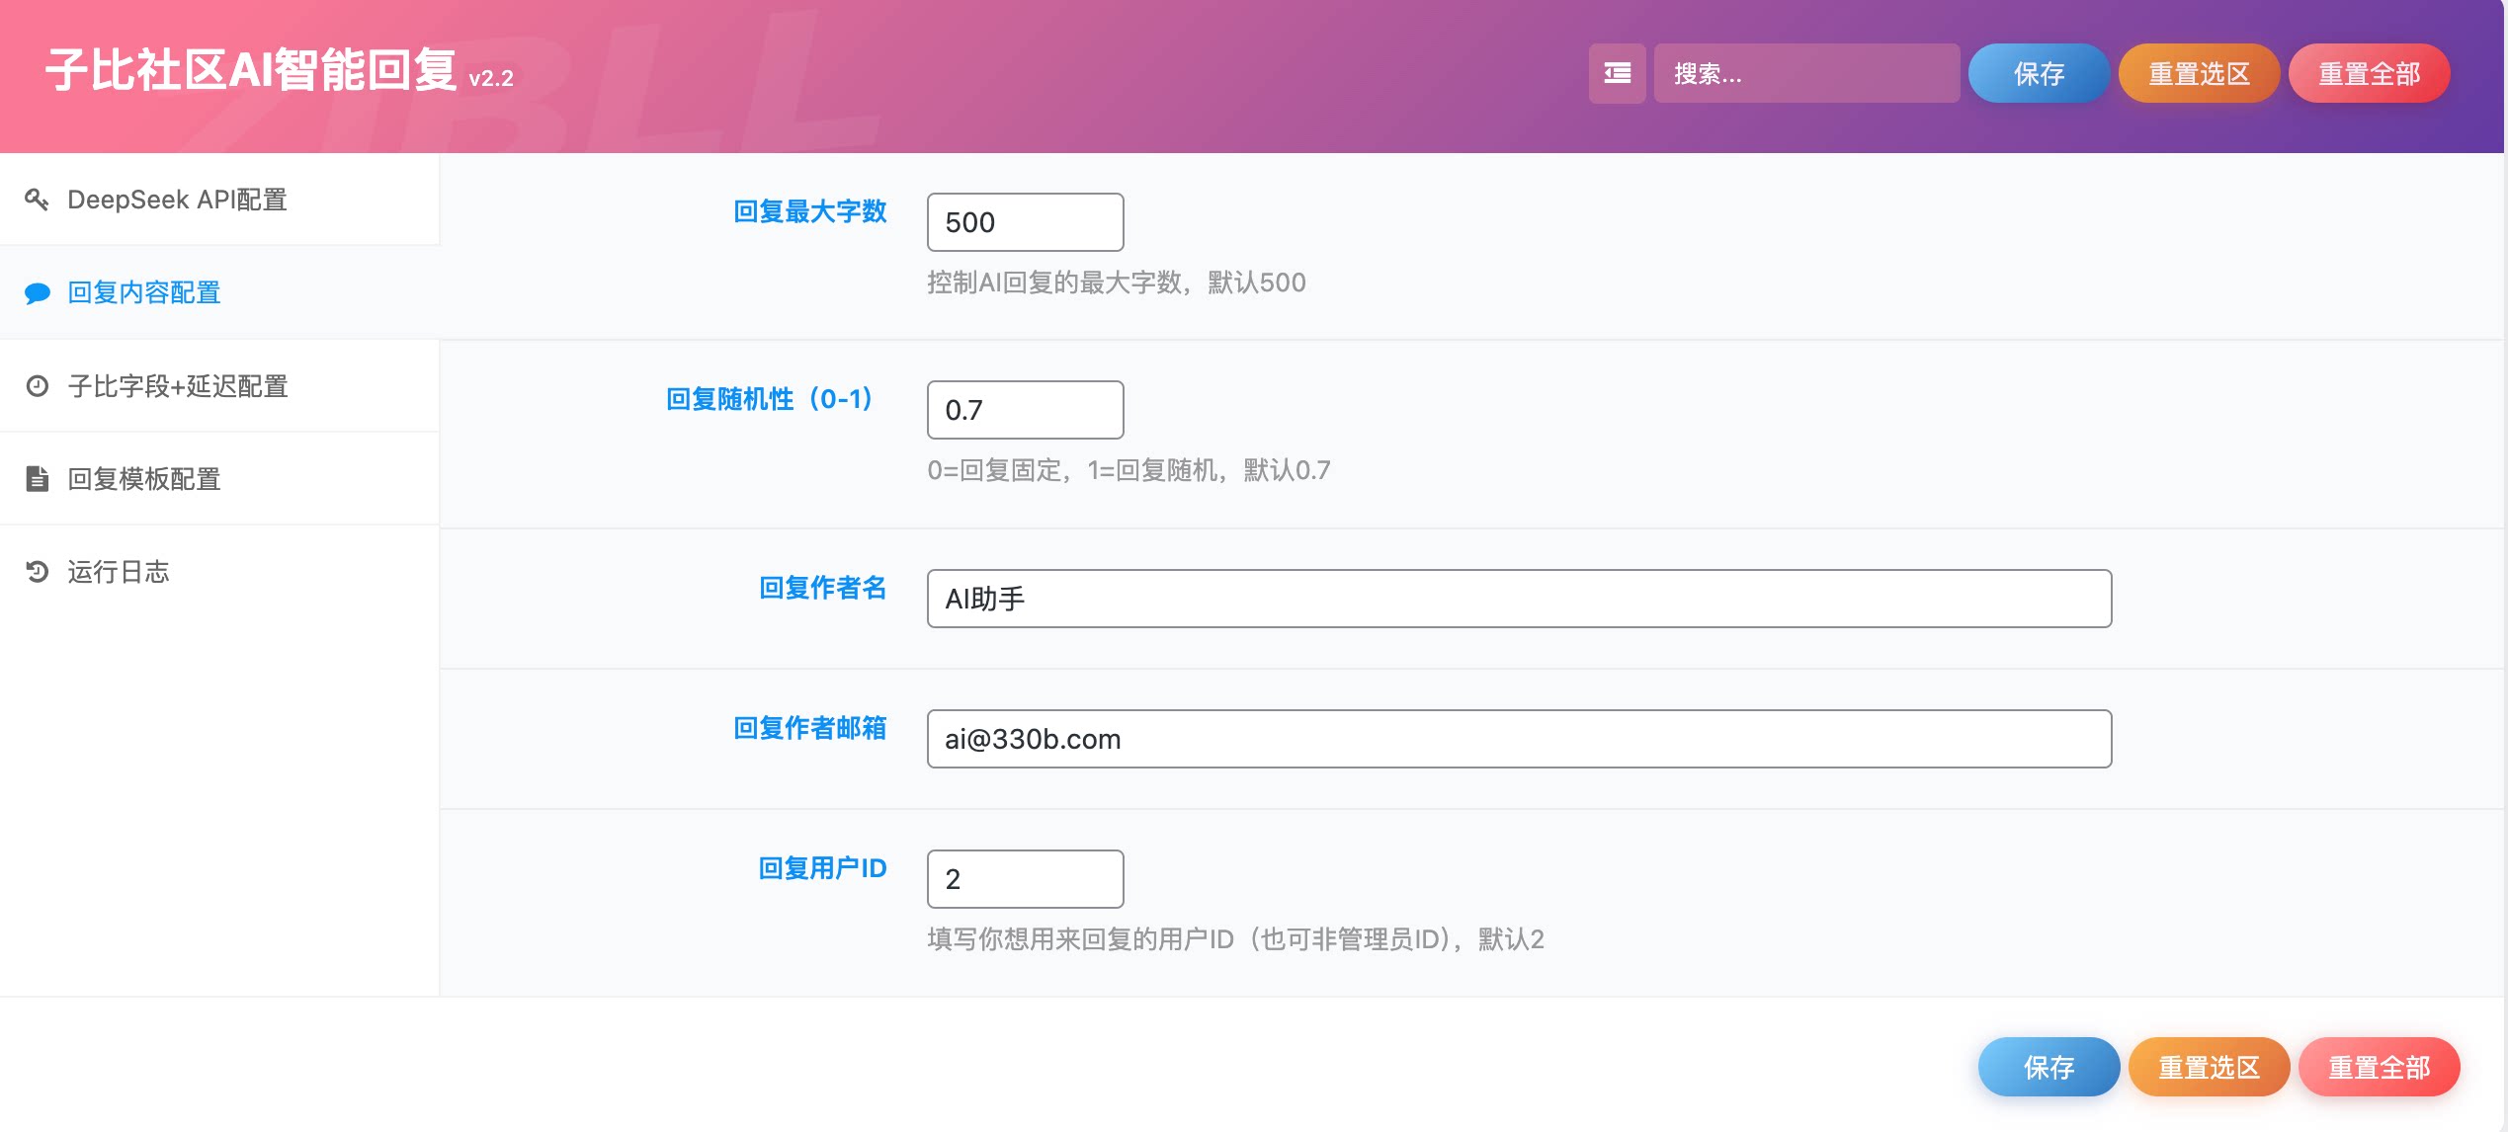Click the clock icon next to 子比字段+延迟配置
This screenshot has width=2508, height=1132.
click(x=38, y=386)
